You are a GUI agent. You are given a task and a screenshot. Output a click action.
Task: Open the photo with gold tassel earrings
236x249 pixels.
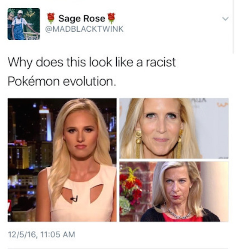(x=174, y=128)
